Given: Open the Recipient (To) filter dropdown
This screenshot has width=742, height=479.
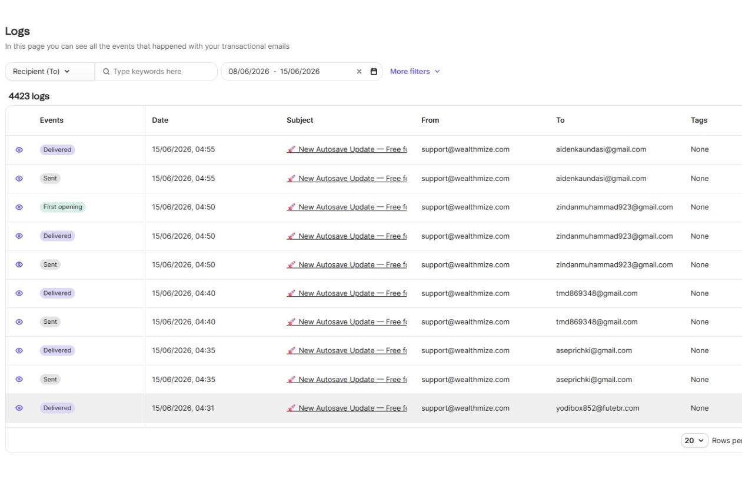Looking at the screenshot, I should point(50,72).
